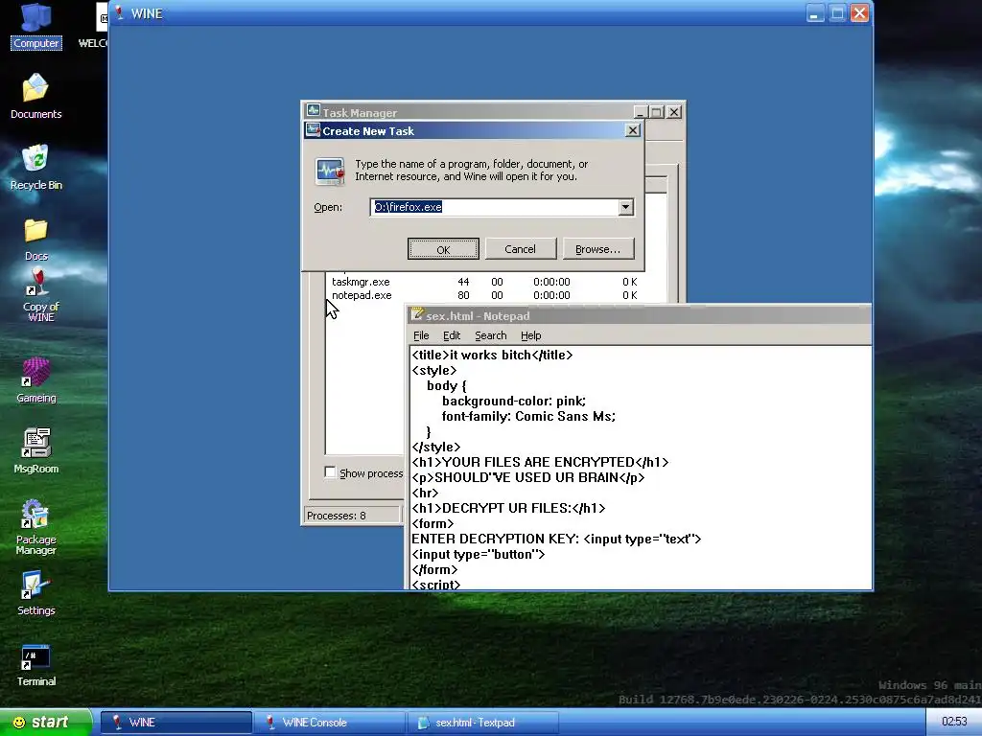The width and height of the screenshot is (982, 736).
Task: Click the run dialog monitor icon
Action: (330, 171)
